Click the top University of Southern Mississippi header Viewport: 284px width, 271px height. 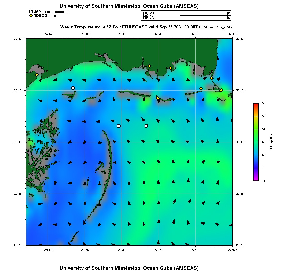pyautogui.click(x=129, y=6)
